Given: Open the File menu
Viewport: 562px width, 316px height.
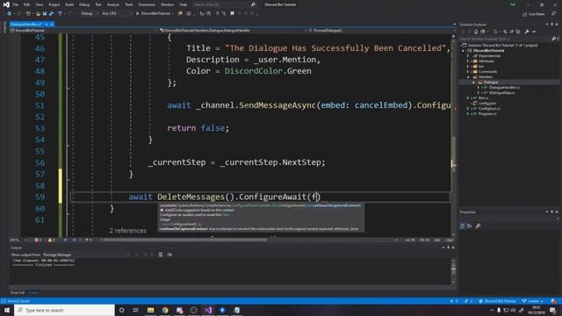Looking at the screenshot, I should click(x=16, y=4).
